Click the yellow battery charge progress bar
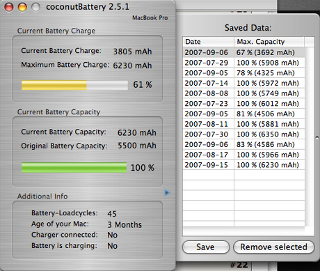 tap(74, 85)
